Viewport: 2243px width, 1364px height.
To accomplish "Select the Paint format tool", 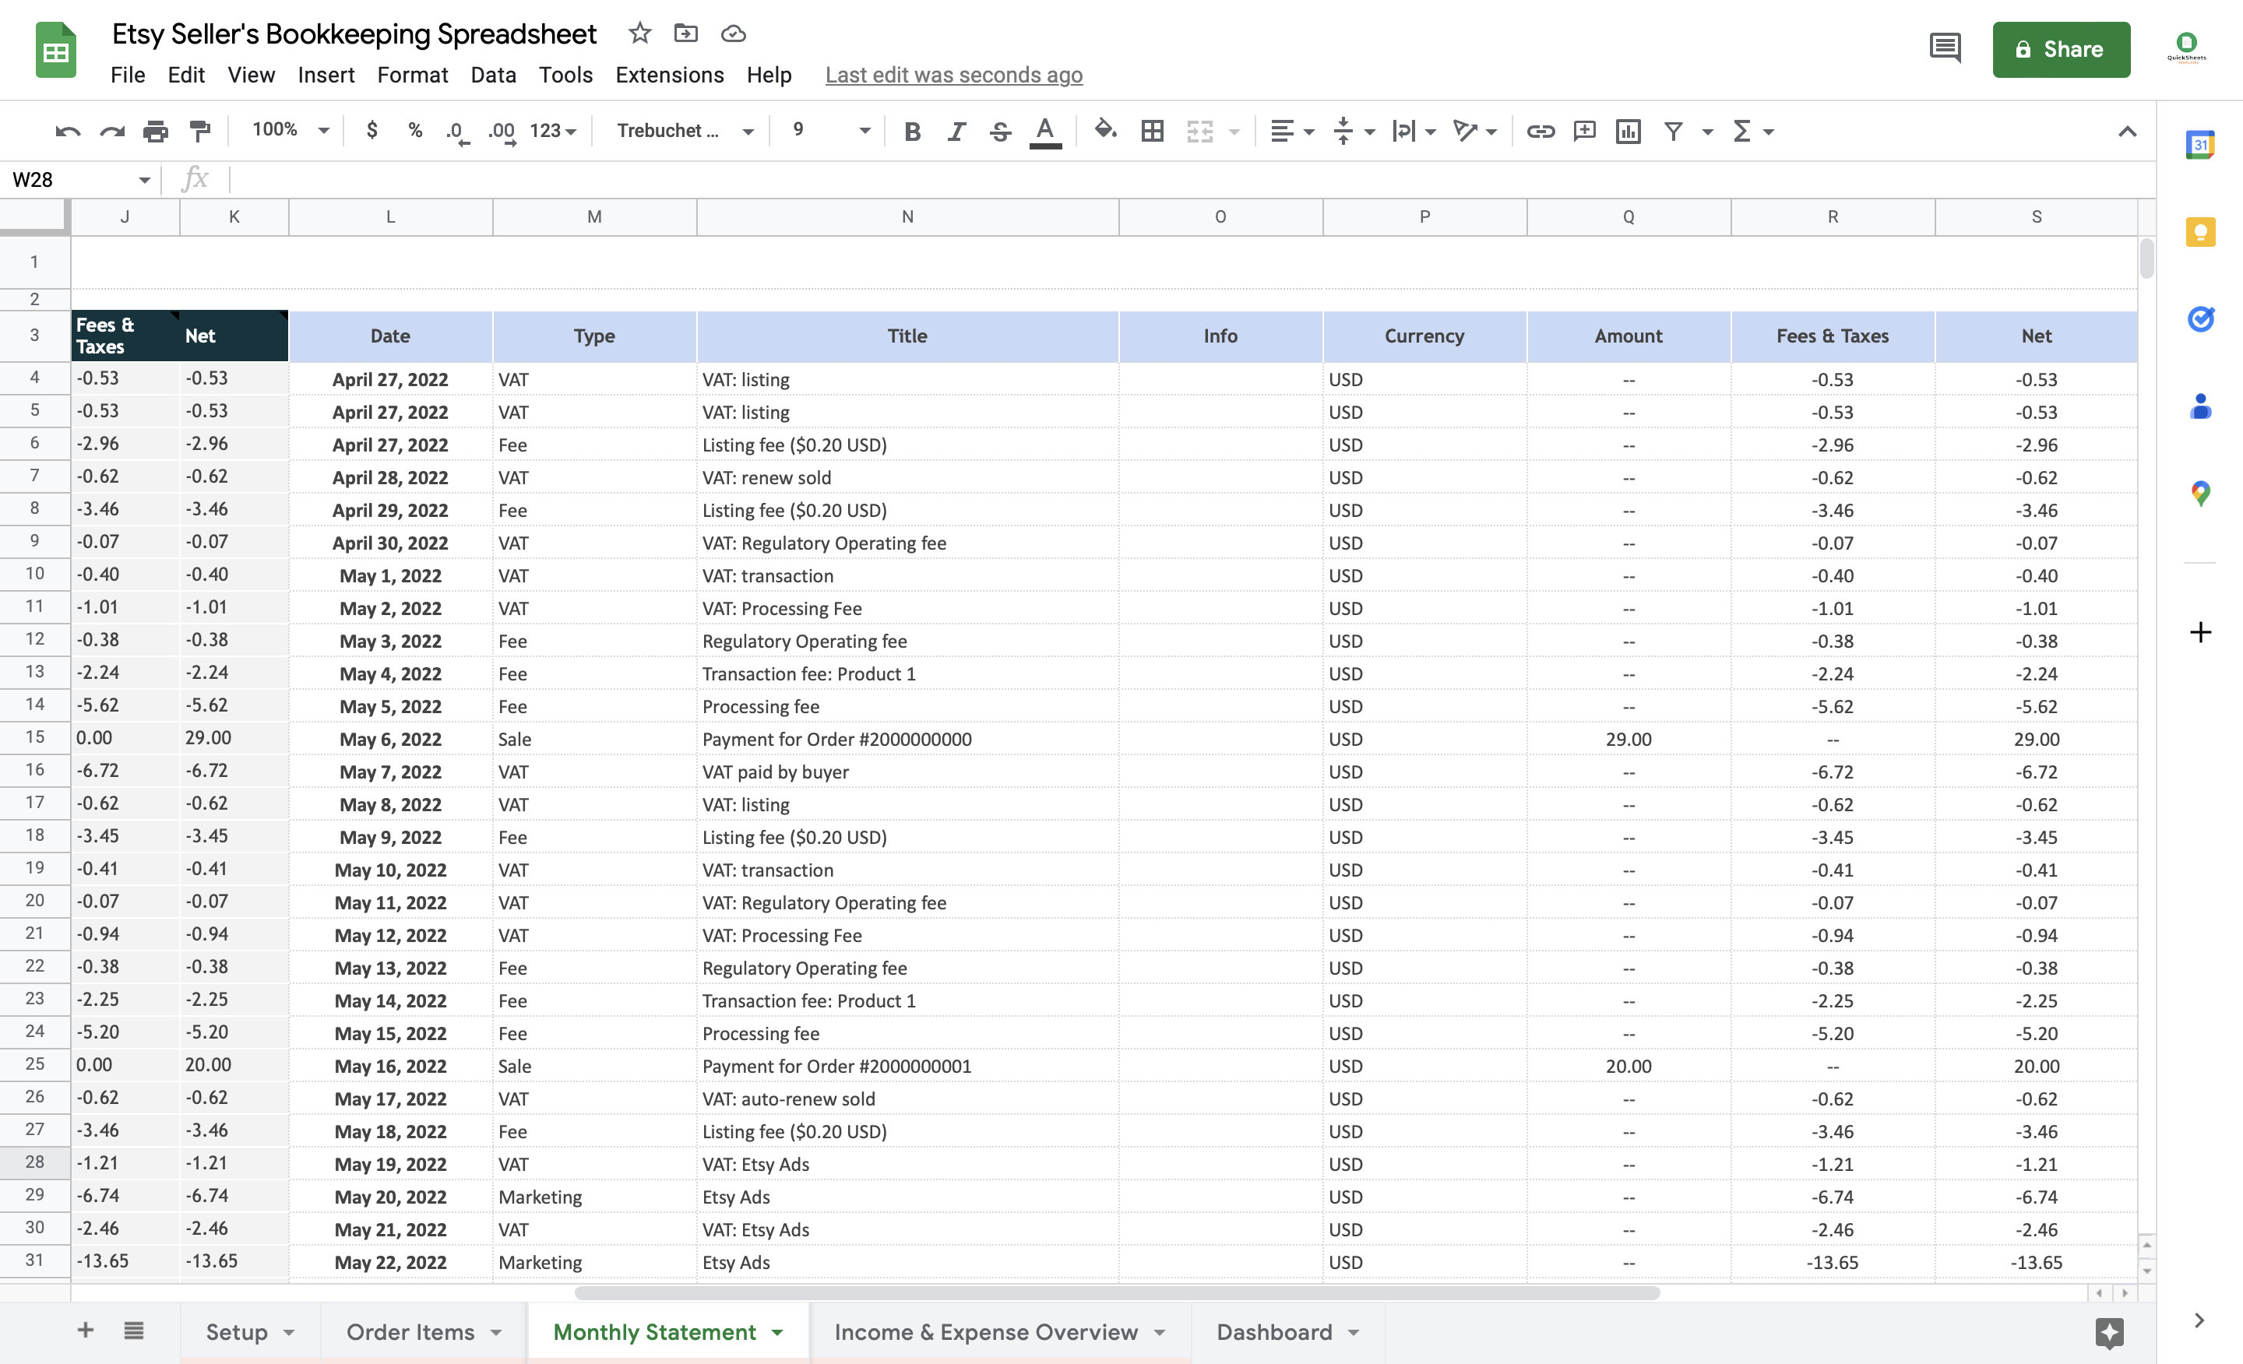I will (x=199, y=131).
